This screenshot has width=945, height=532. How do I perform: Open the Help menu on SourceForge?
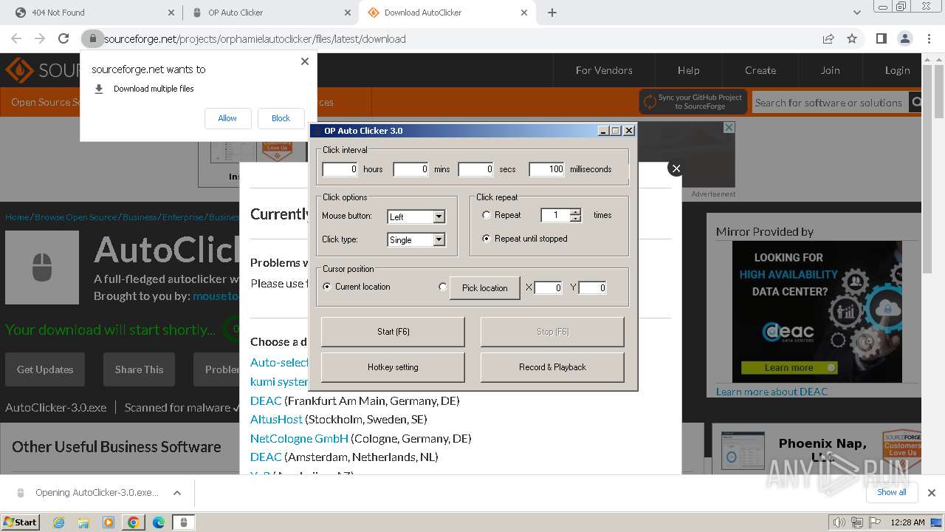coord(688,70)
